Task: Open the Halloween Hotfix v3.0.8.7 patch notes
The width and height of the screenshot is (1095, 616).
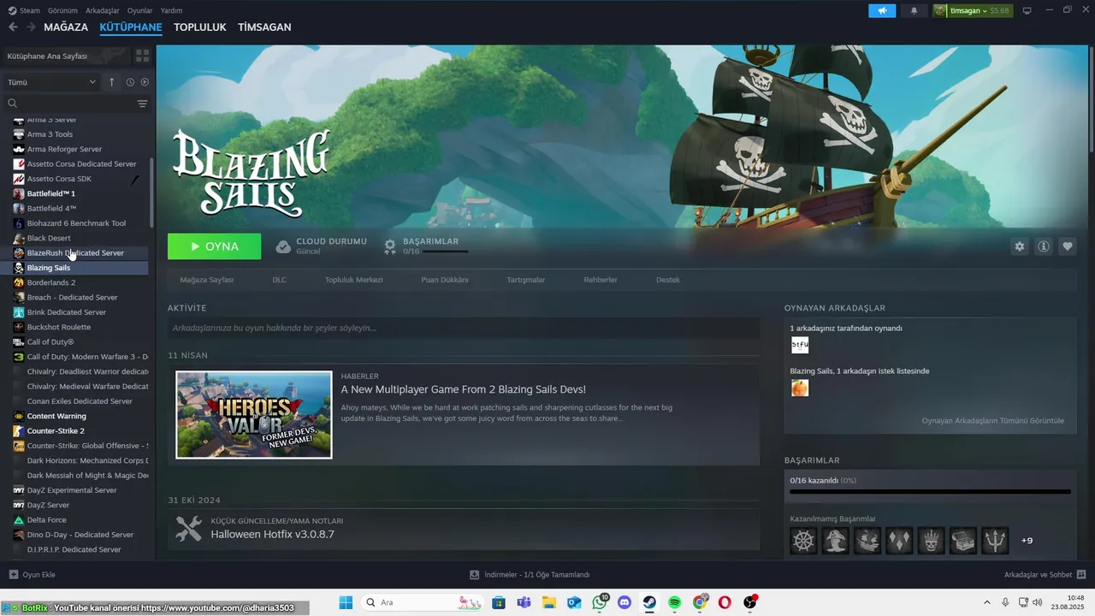Action: coord(273,535)
